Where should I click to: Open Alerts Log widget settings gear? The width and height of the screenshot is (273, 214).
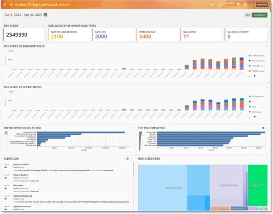[127, 159]
